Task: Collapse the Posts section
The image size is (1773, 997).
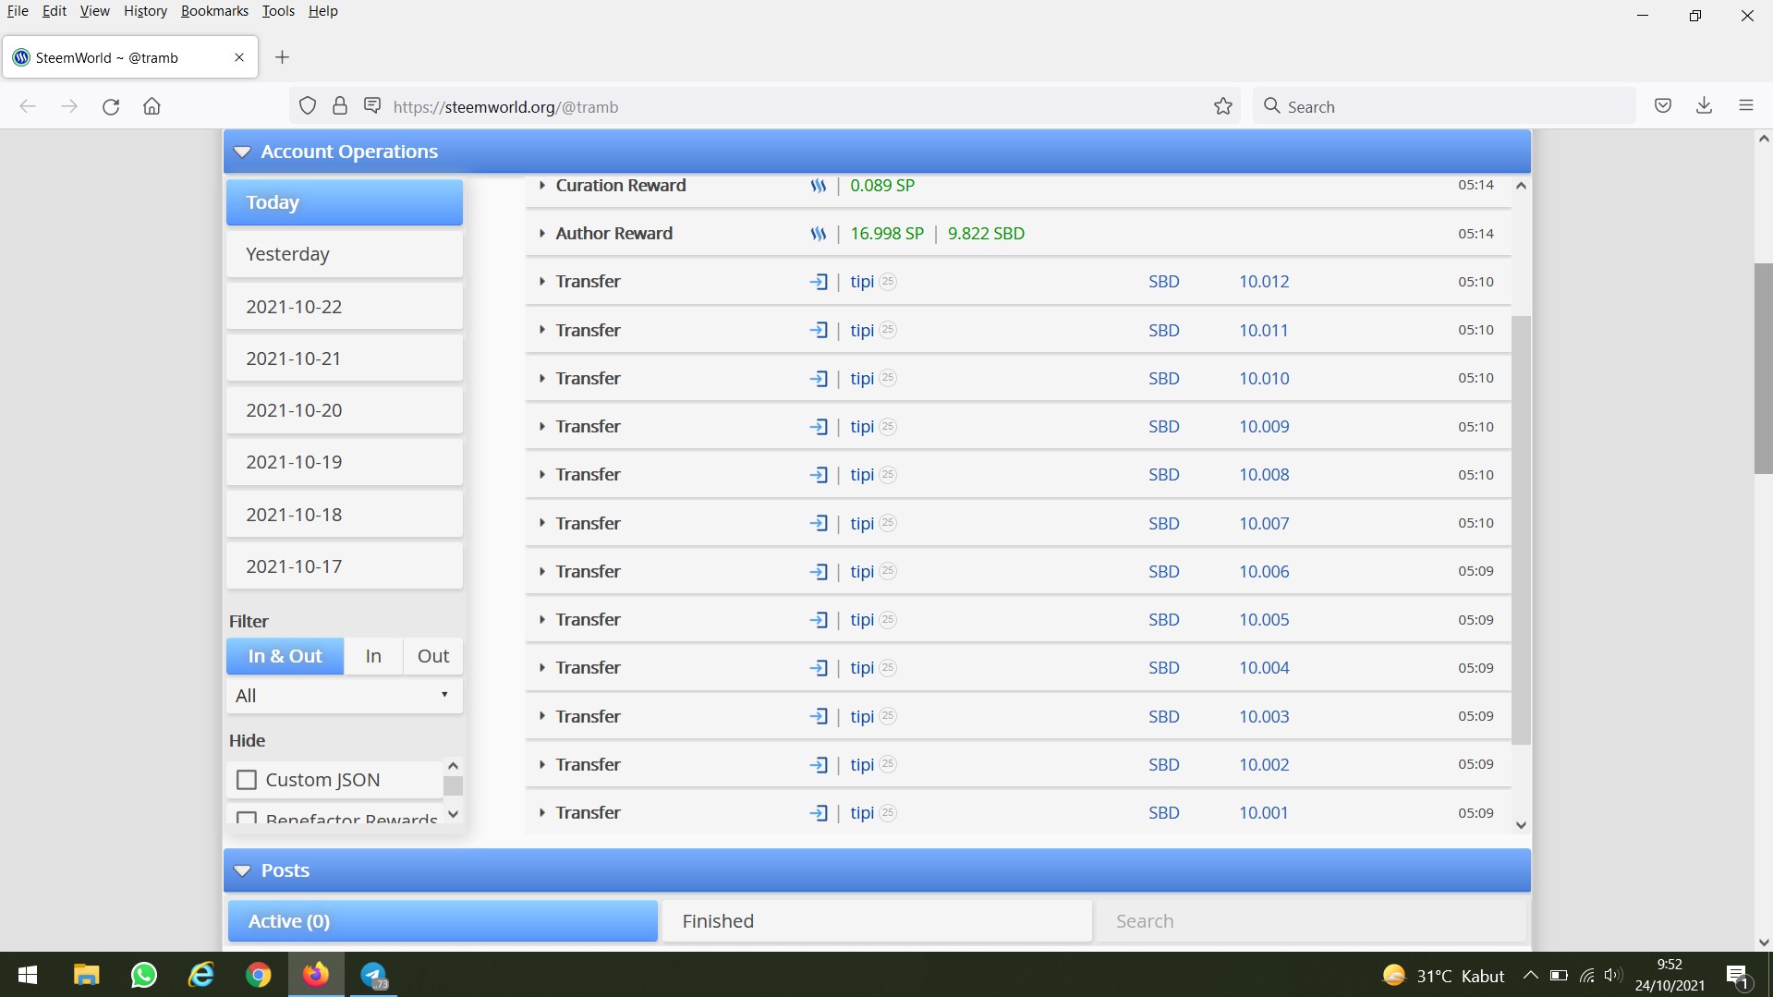Action: pos(242,870)
